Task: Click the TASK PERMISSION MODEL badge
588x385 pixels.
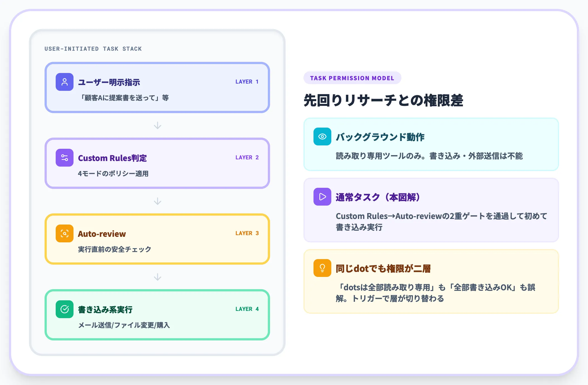Action: pos(352,78)
